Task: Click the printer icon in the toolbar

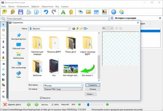Action: pos(29,12)
